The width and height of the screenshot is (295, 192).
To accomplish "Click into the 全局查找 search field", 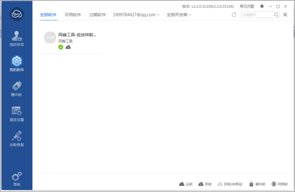I will pyautogui.click(x=257, y=15).
